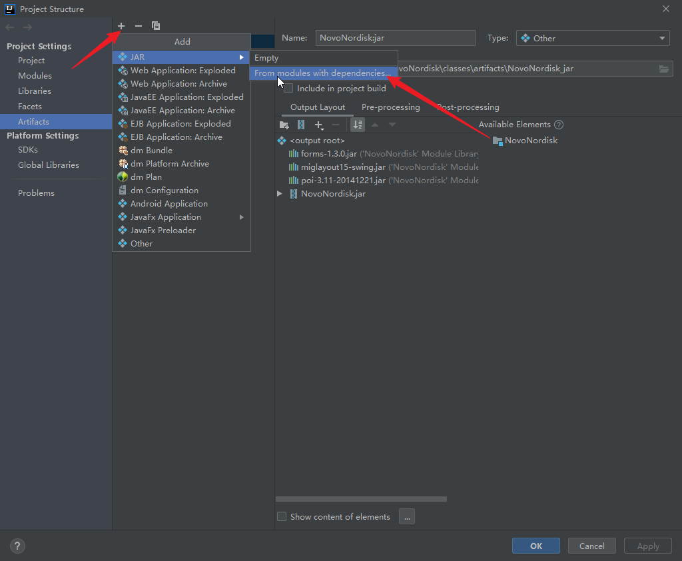Click the Apply button

point(648,546)
